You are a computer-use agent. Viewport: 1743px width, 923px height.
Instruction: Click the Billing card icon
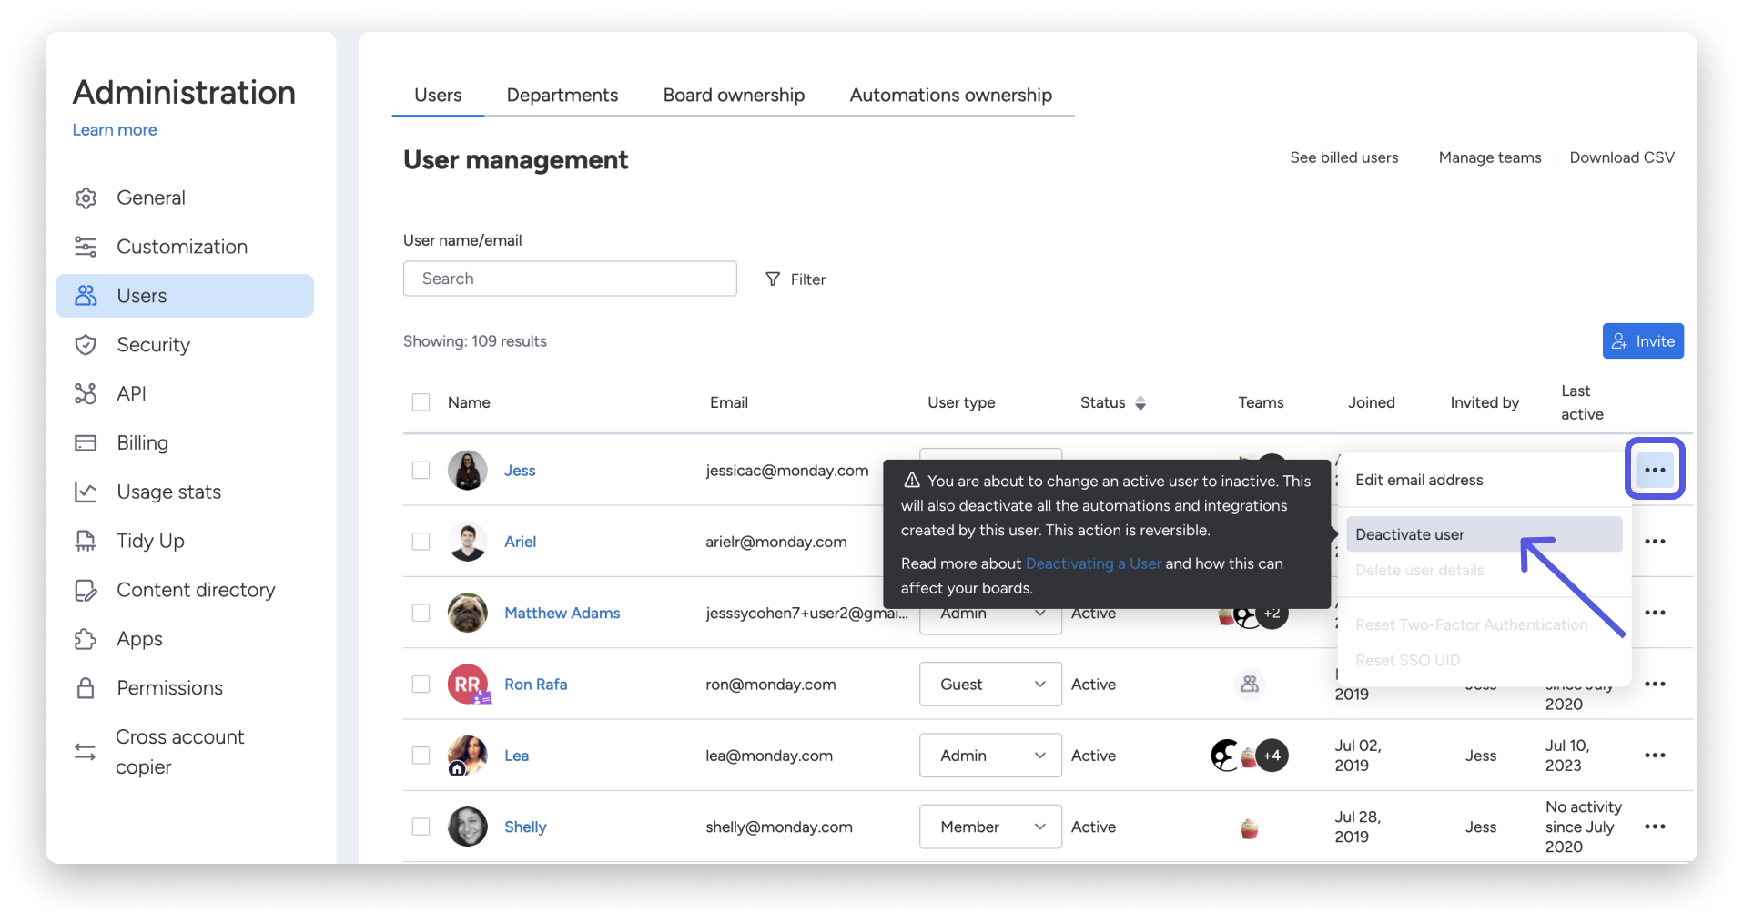(86, 442)
